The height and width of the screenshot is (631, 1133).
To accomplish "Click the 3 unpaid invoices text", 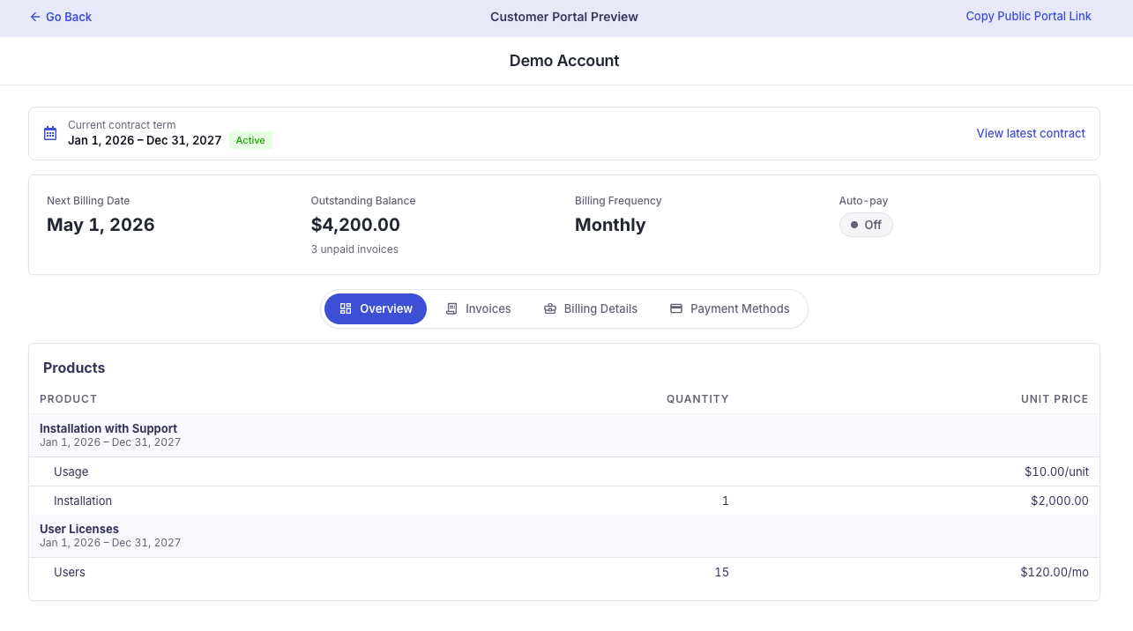I will pos(354,249).
